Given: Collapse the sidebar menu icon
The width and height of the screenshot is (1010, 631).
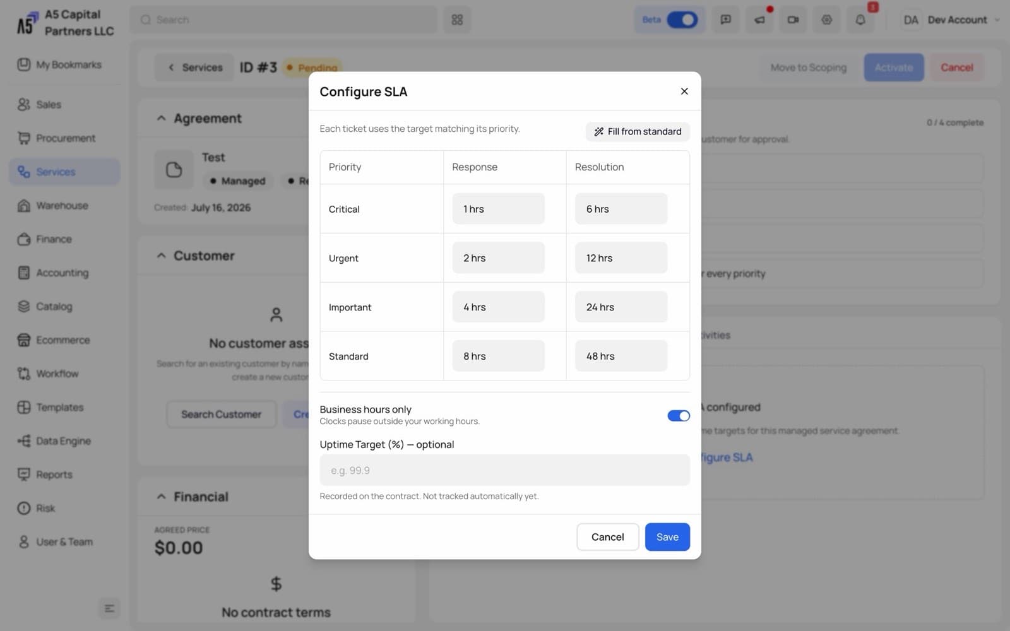Looking at the screenshot, I should 109,608.
